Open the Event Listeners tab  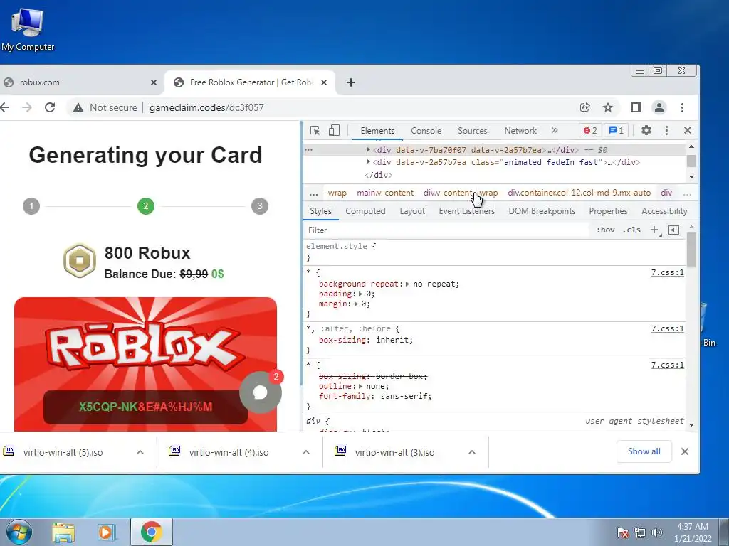[x=467, y=211]
